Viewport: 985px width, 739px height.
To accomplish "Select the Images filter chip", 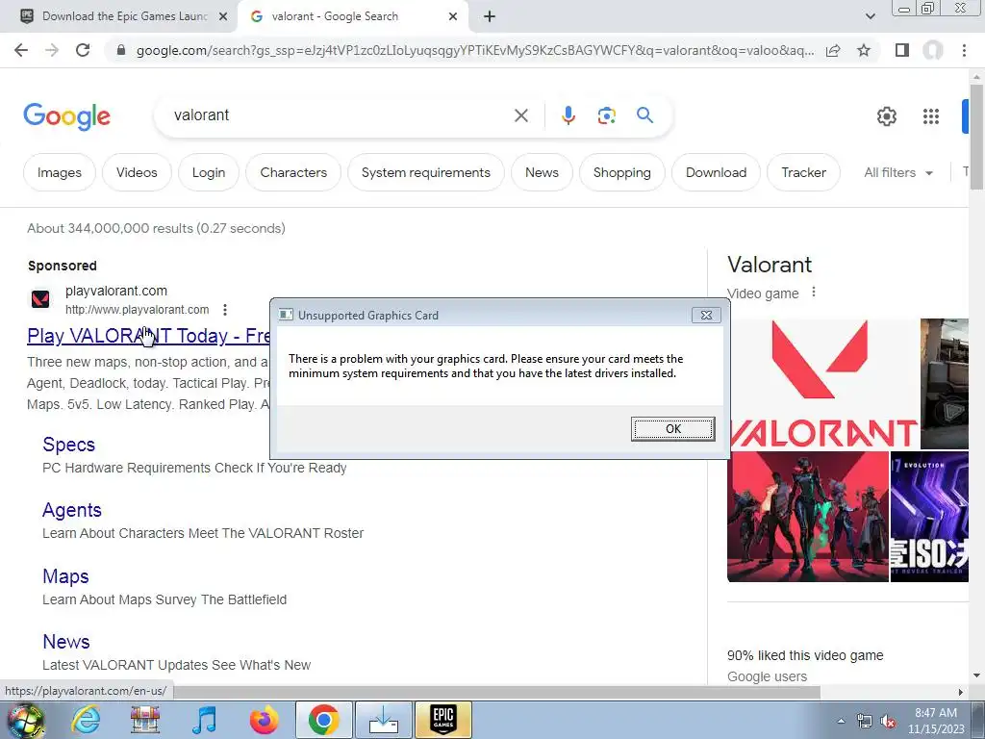I will pyautogui.click(x=60, y=172).
